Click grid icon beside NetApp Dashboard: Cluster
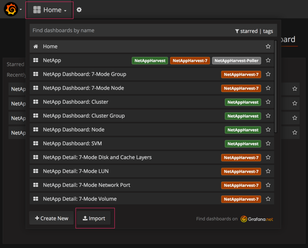Screen dimensions: 308x248 coord(36,102)
